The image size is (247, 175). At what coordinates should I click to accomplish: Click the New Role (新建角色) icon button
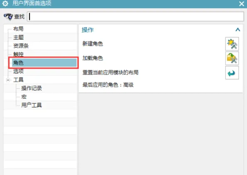[232, 44]
